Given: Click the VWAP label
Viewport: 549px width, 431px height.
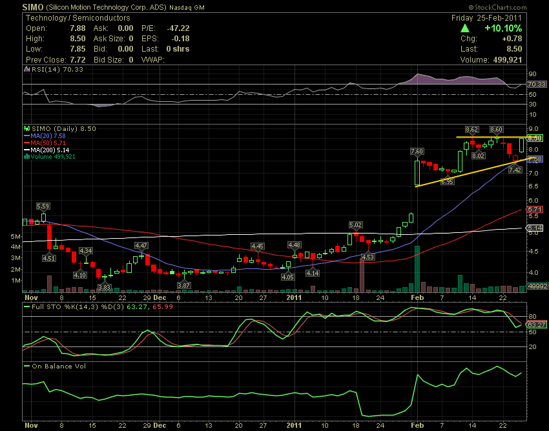Looking at the screenshot, I should coord(153,60).
